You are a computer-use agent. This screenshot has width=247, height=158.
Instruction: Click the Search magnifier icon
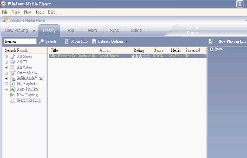[x=41, y=41]
